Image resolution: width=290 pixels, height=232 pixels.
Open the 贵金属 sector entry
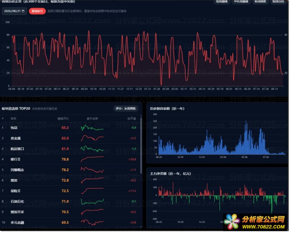16,138
